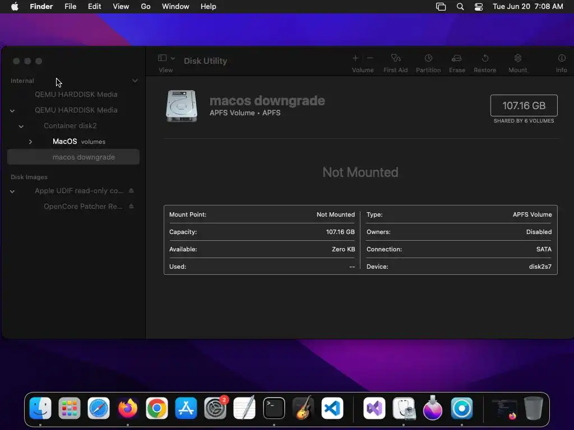Open the macOS installer app in Dock
This screenshot has height=430, width=574.
coord(433,408)
